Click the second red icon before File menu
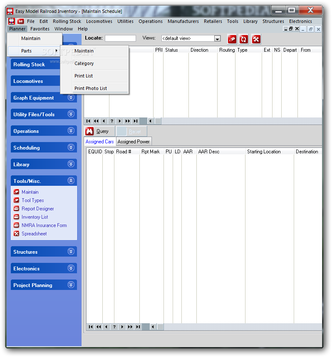332x357 pixels. pyautogui.click(x=20, y=21)
